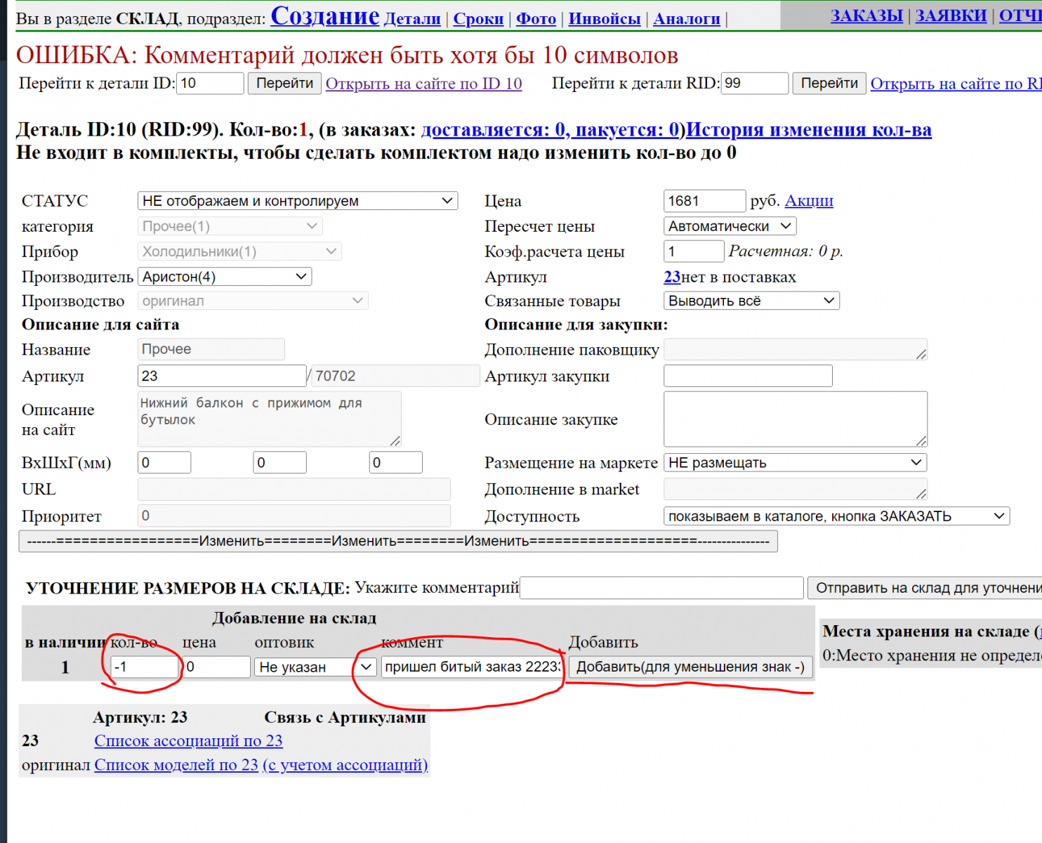Focus the кол-во field containing -1
The height and width of the screenshot is (843, 1042).
tap(145, 667)
